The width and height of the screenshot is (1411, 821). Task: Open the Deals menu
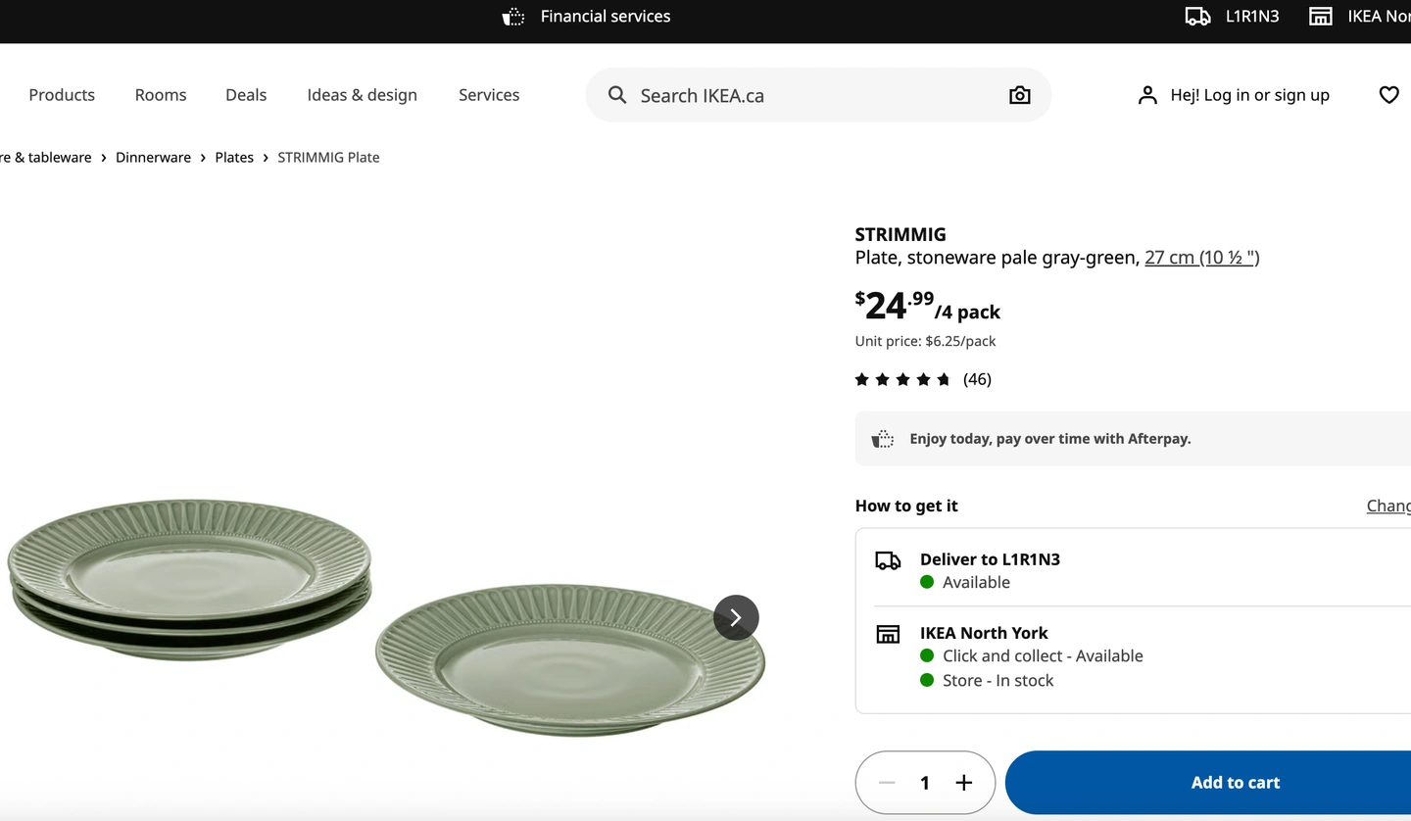click(246, 95)
